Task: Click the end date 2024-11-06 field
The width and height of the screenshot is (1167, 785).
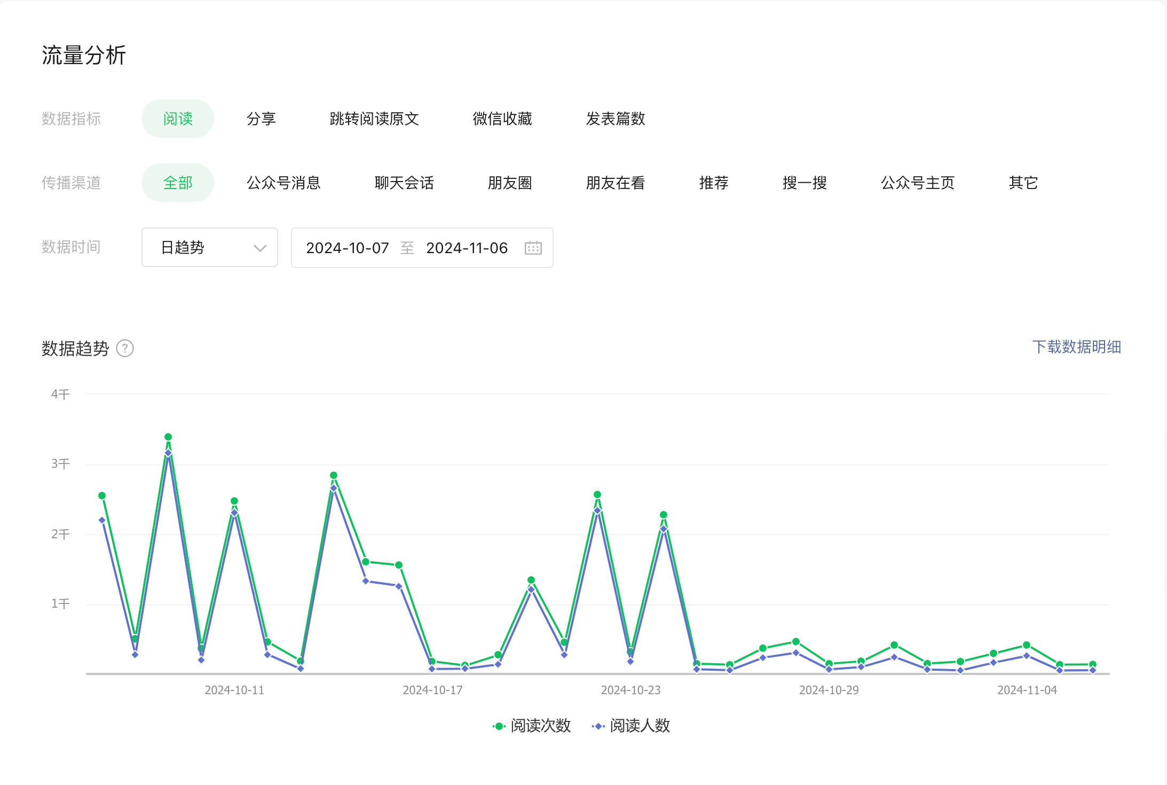Action: tap(467, 248)
